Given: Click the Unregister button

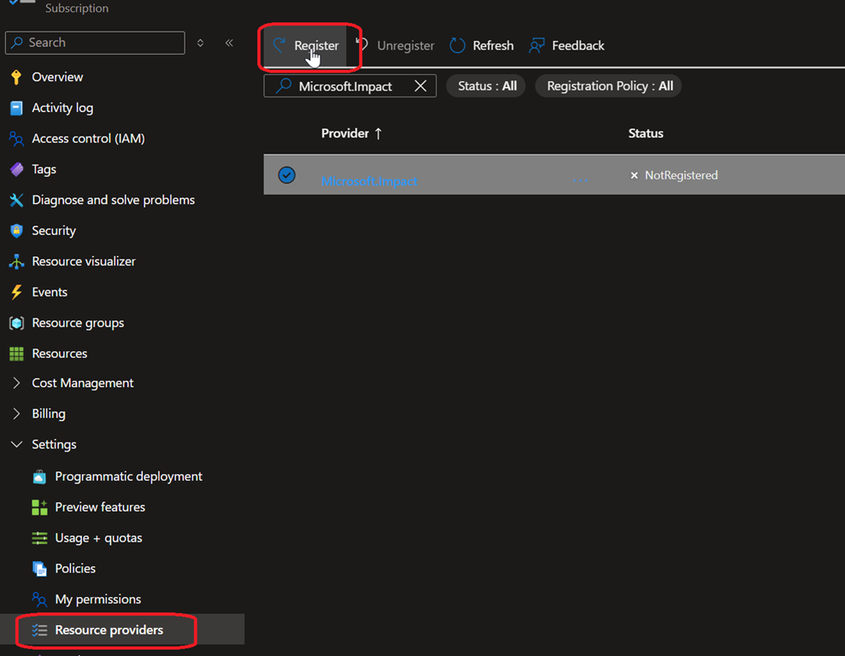Looking at the screenshot, I should 395,46.
